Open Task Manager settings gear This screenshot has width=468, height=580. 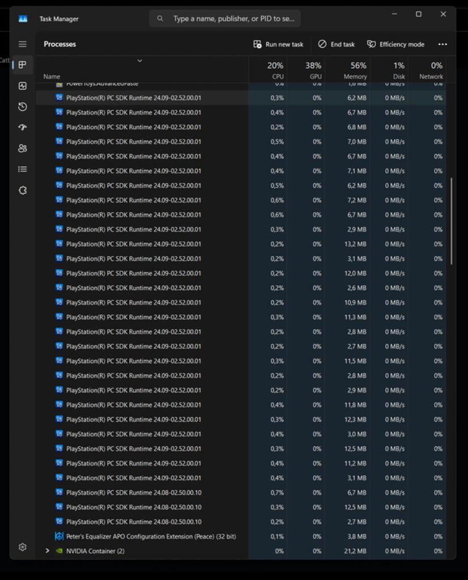tap(22, 547)
